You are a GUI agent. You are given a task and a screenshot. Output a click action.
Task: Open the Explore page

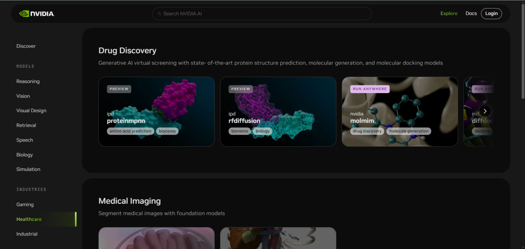point(449,14)
